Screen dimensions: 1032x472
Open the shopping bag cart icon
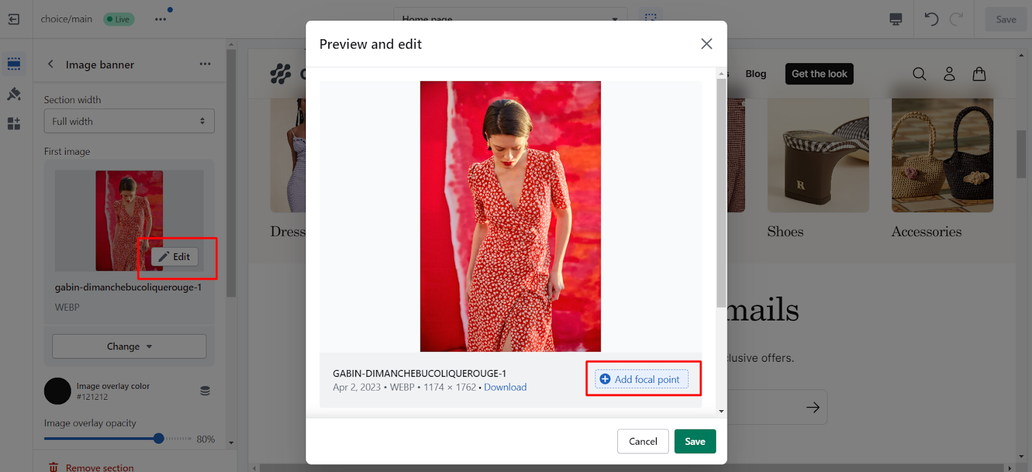click(978, 74)
